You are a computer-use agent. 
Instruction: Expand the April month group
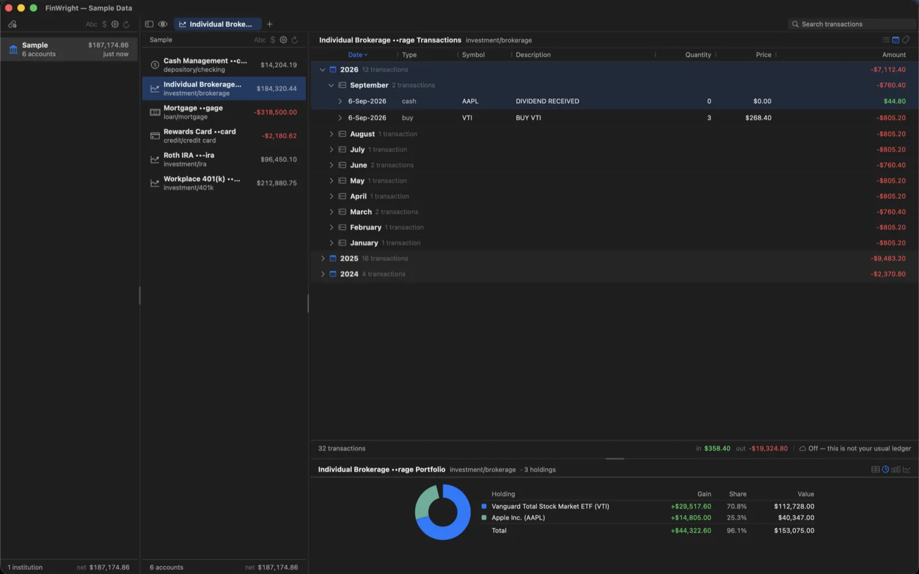click(x=331, y=196)
